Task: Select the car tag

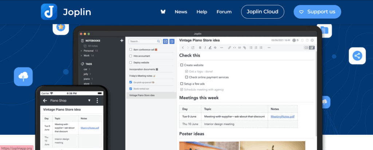Action: [85, 69]
